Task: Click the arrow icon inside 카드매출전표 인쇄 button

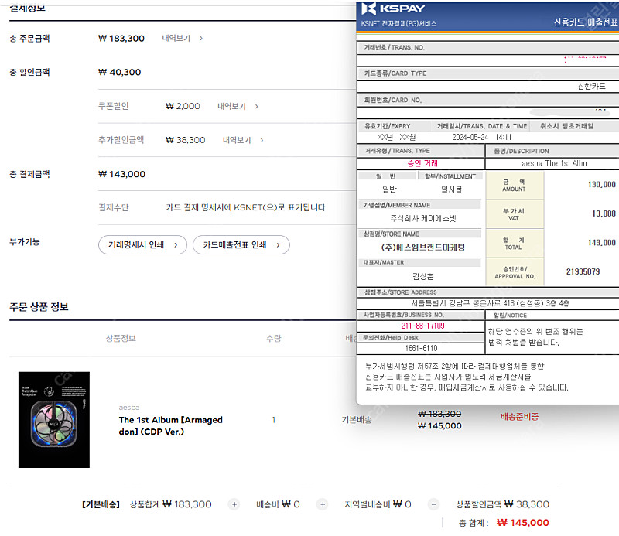Action: pos(277,245)
